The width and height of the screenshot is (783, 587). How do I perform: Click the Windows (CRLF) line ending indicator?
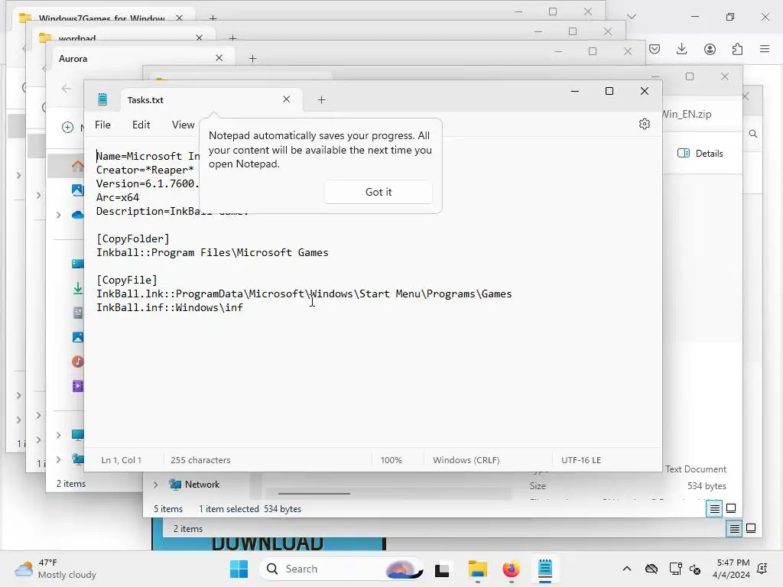466,459
